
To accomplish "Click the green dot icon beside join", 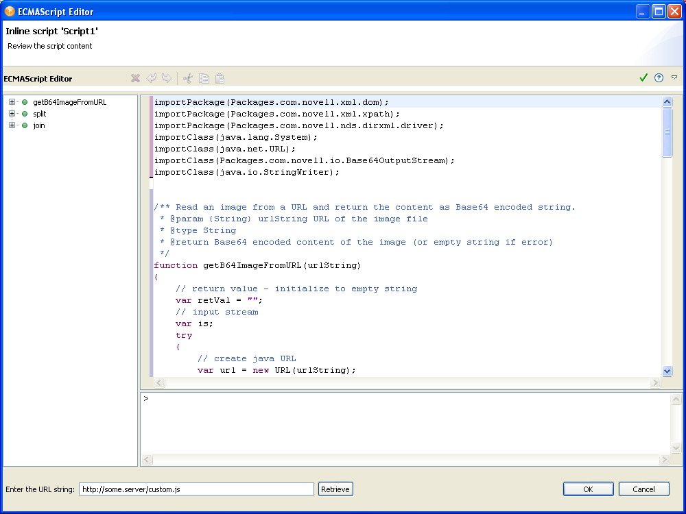I will click(25, 125).
